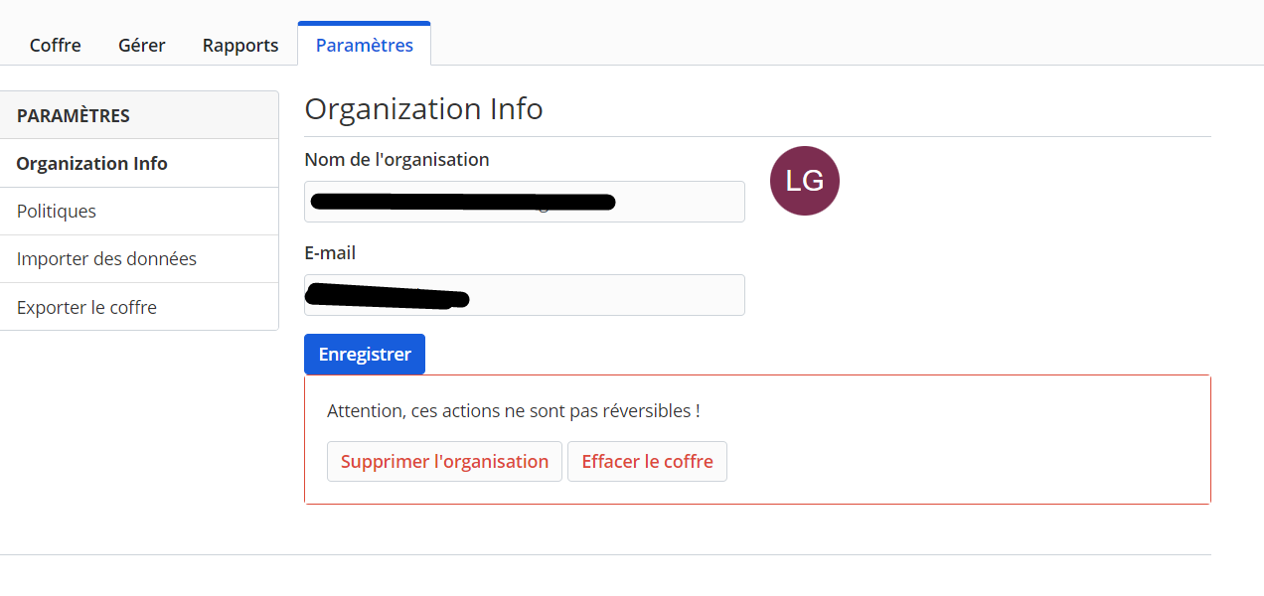The height and width of the screenshot is (596, 1264).
Task: Open the Politiques settings page
Action: [56, 211]
